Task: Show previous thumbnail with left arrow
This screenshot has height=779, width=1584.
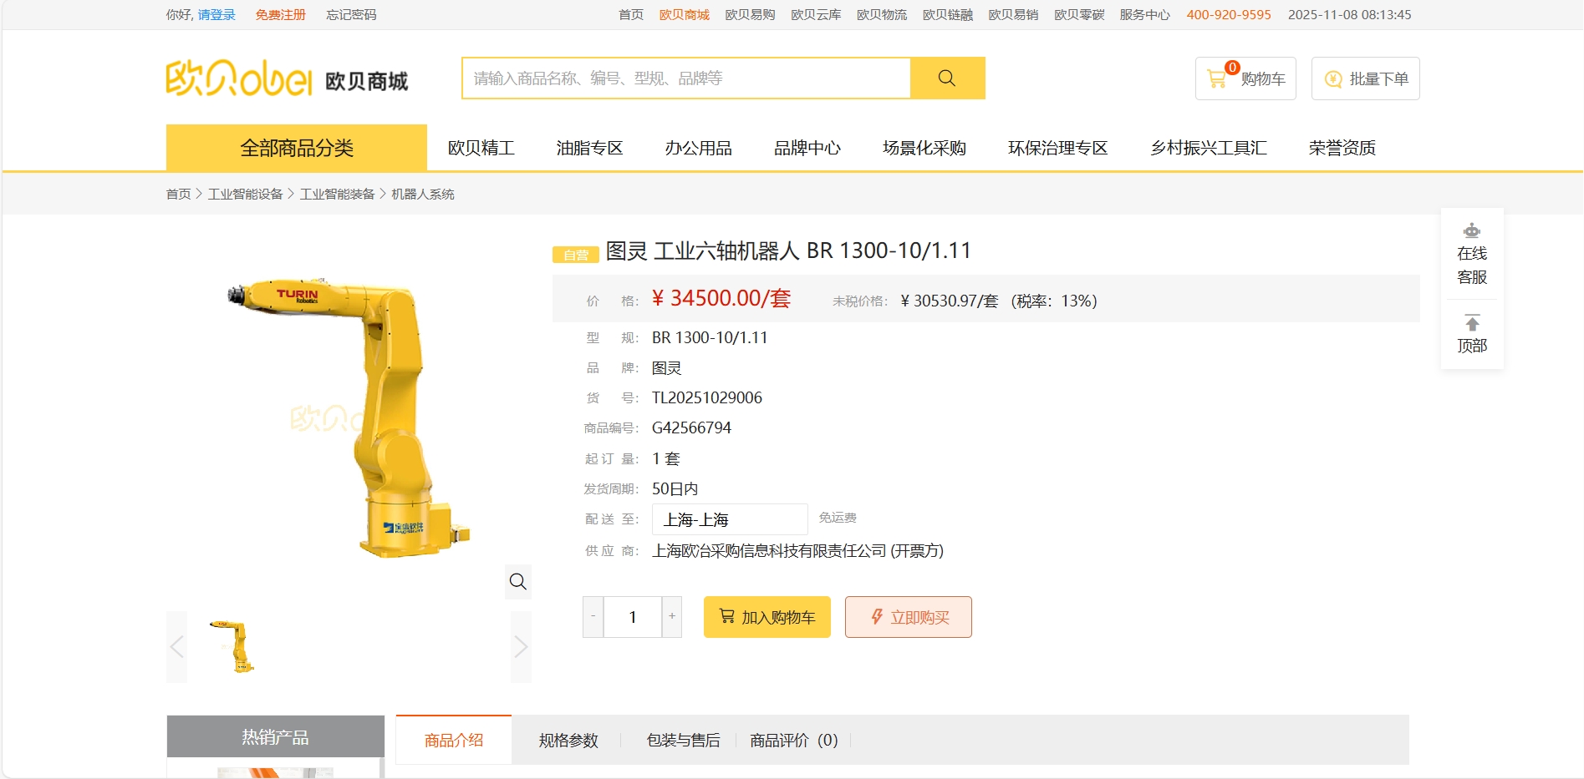Action: point(176,646)
